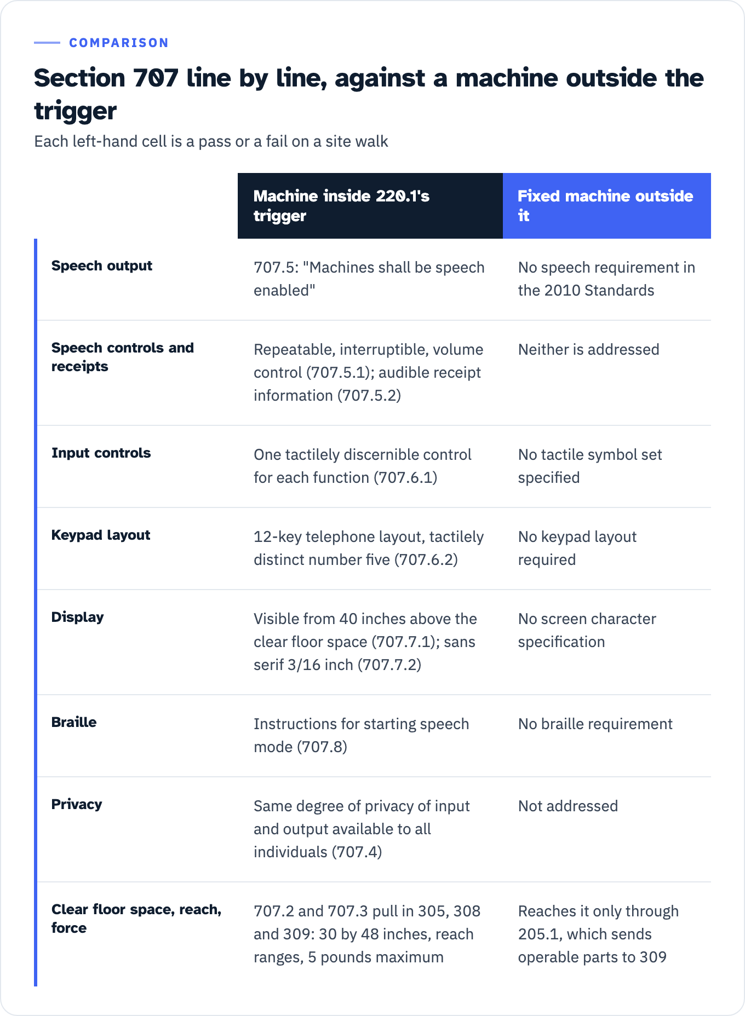
Task: Click the Privacy row label
Action: click(77, 804)
